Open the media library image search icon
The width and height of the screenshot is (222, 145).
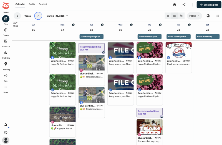click(208, 16)
